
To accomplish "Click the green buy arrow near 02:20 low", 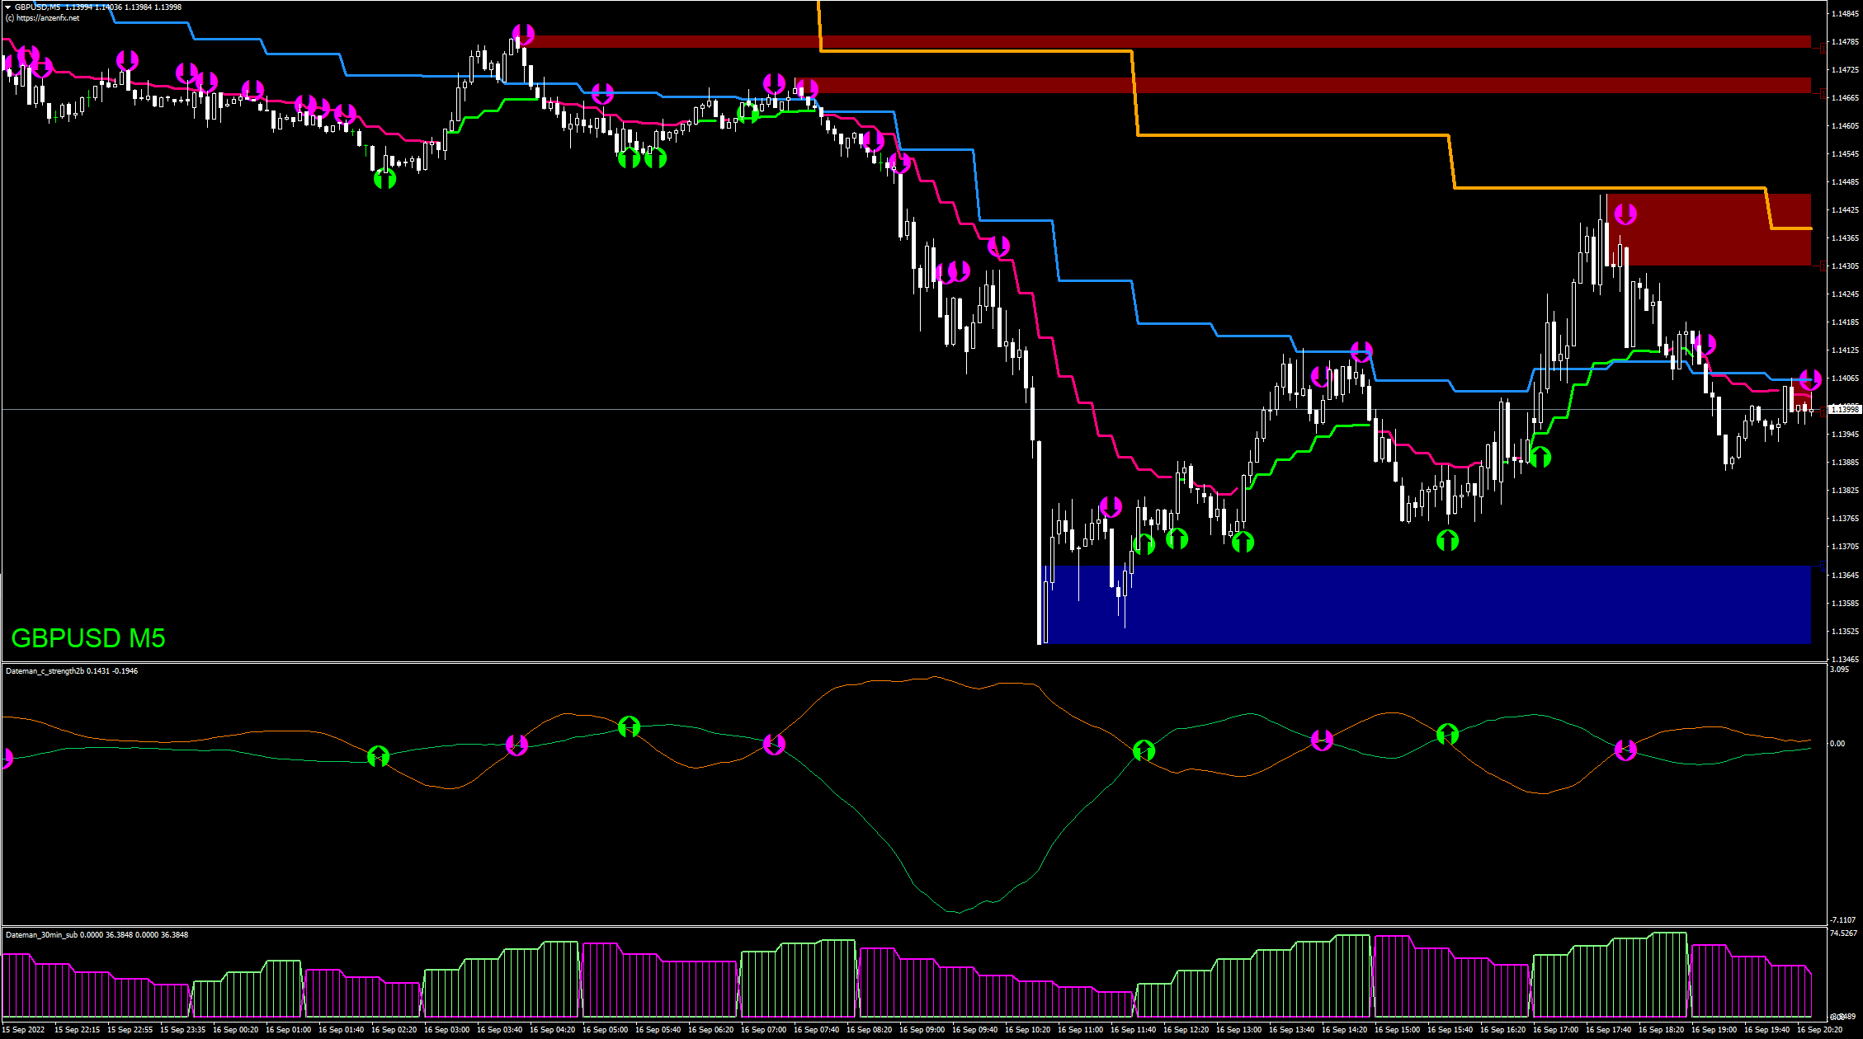I will click(x=384, y=178).
